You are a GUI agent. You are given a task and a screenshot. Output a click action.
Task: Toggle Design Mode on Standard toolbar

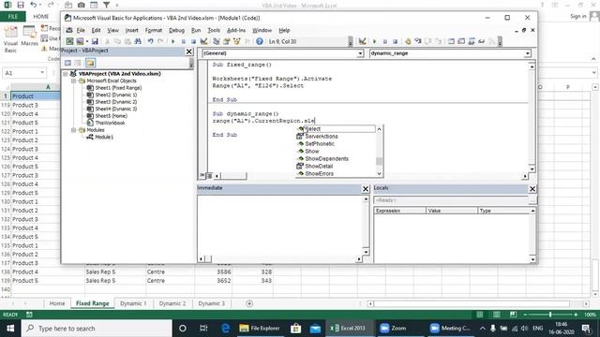coord(203,41)
